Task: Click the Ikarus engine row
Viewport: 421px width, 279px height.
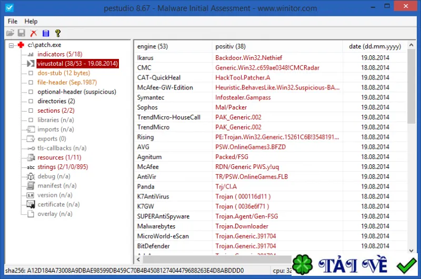Action: click(x=270, y=58)
